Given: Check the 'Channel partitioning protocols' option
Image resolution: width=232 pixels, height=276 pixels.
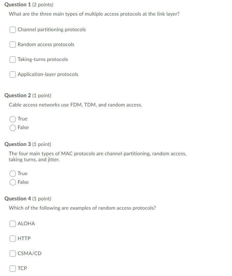Looking at the screenshot, I should click(13, 30).
